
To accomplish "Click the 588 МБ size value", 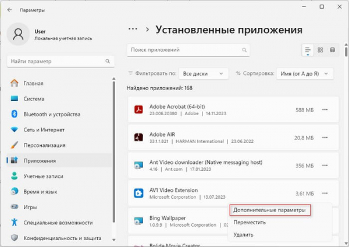I will click(304, 110).
